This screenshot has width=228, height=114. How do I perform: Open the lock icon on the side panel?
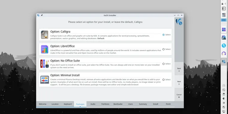(222, 4)
